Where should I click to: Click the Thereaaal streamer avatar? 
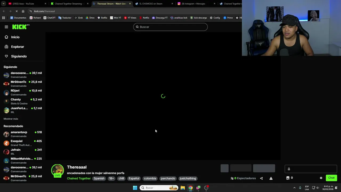pyautogui.click(x=58, y=170)
